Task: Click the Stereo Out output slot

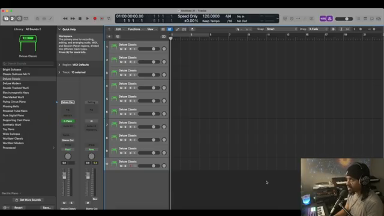Action: click(x=68, y=140)
